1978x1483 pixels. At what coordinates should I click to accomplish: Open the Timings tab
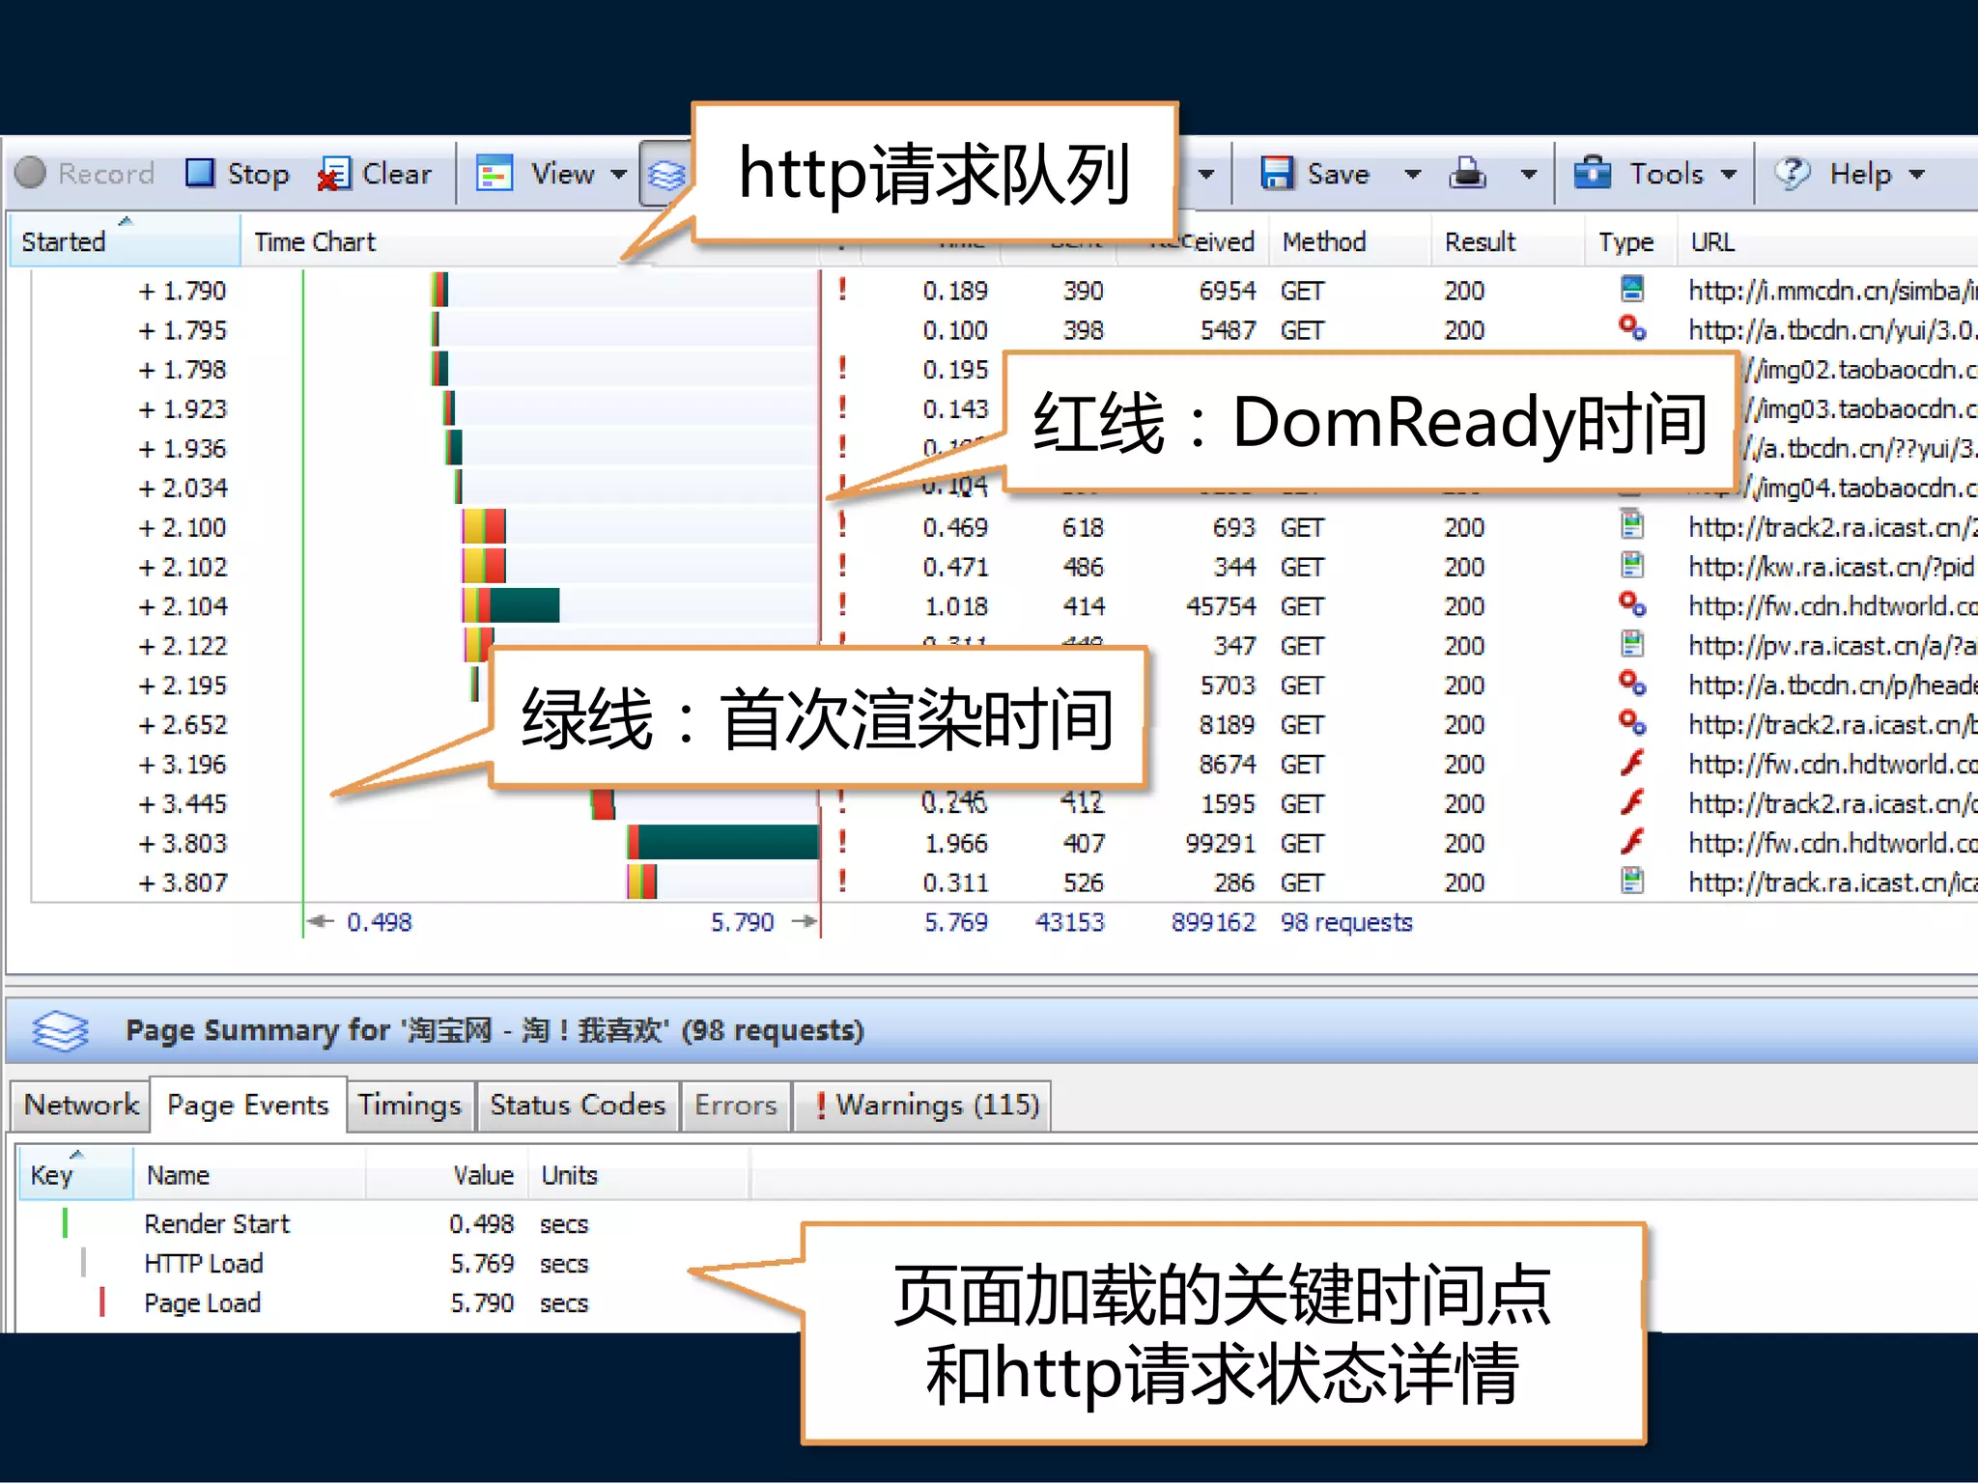pos(410,1105)
